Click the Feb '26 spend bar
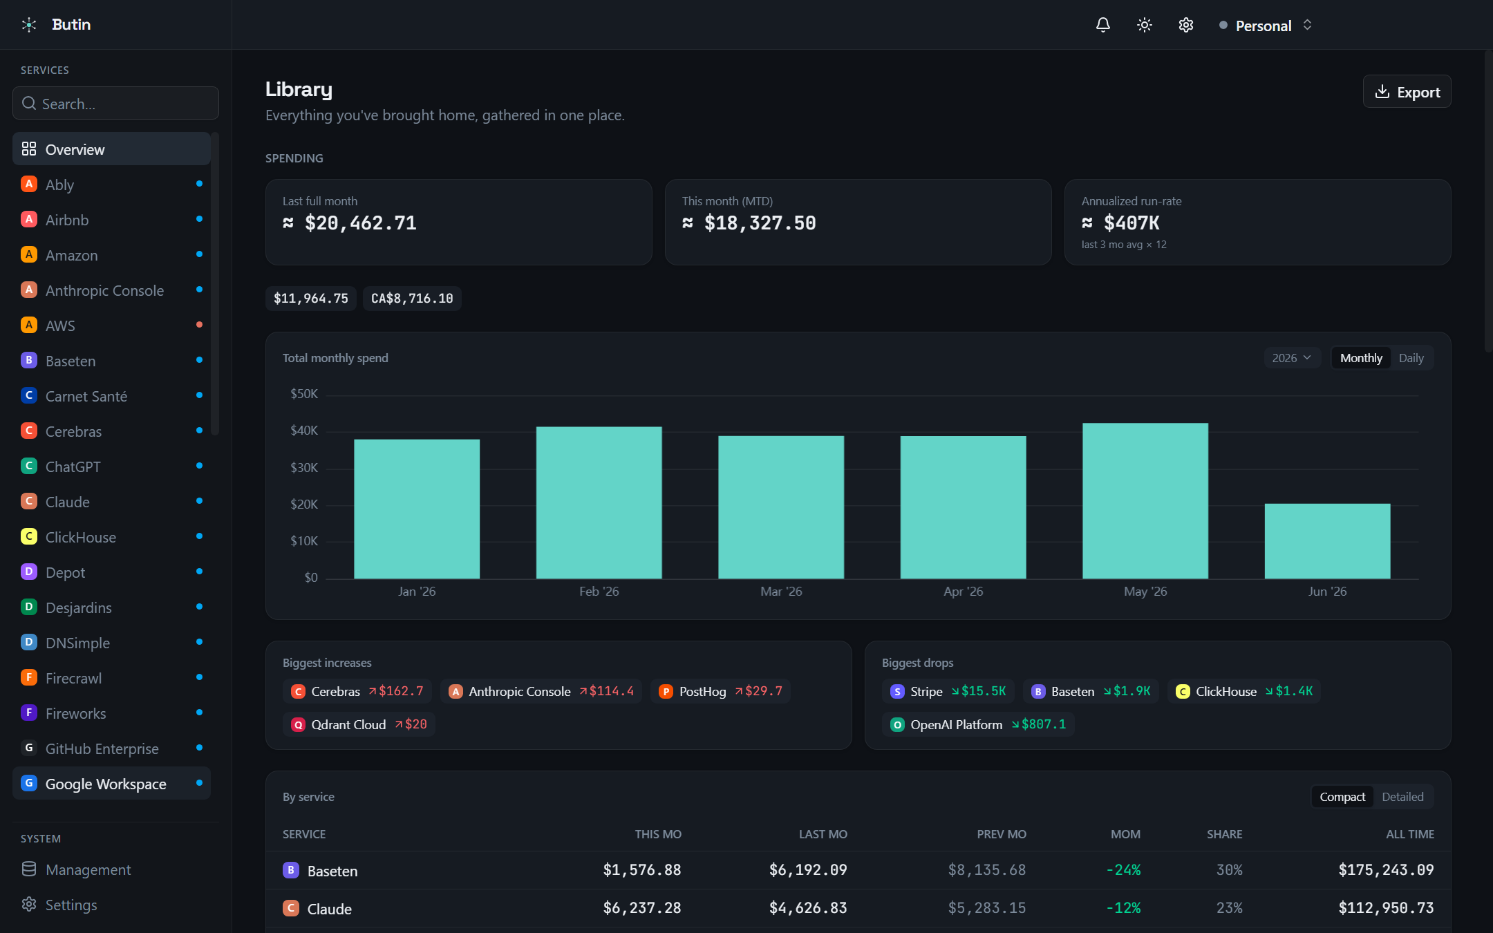This screenshot has width=1493, height=933. tap(599, 502)
